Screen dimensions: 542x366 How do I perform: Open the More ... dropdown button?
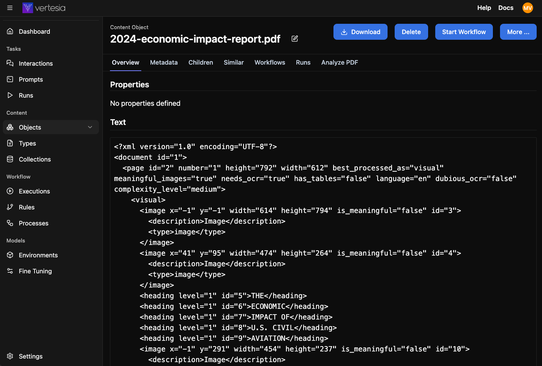click(518, 32)
